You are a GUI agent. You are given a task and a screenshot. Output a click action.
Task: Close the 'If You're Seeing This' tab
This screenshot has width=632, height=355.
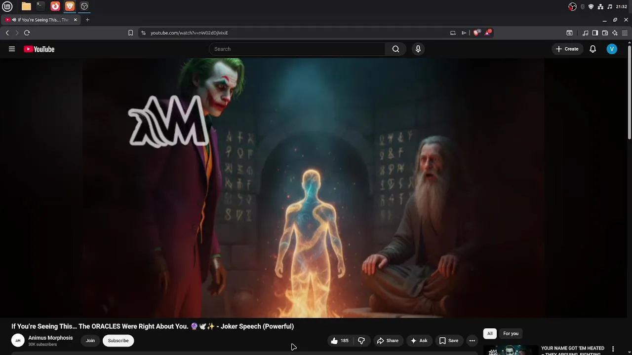click(x=76, y=20)
